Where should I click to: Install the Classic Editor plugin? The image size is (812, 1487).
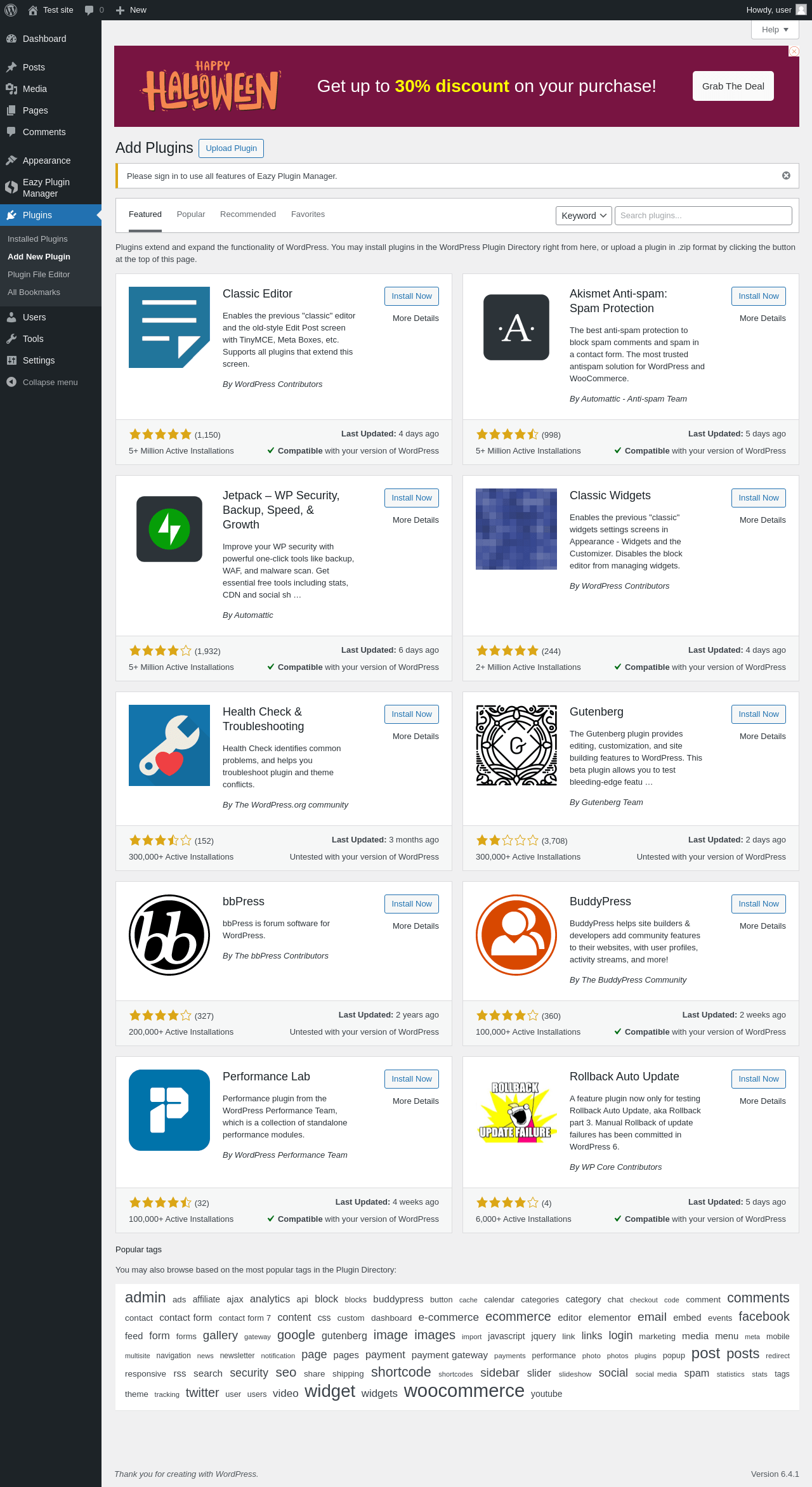coord(412,296)
